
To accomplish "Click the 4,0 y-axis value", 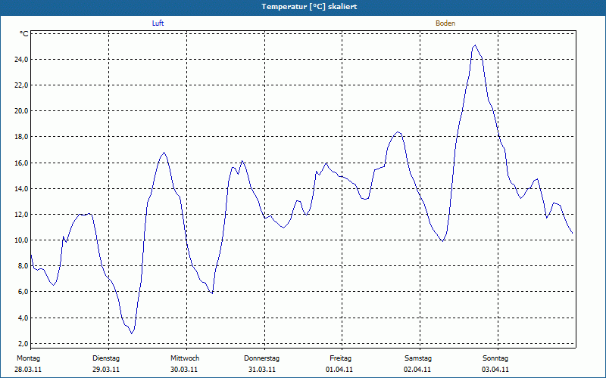I will click(x=23, y=318).
